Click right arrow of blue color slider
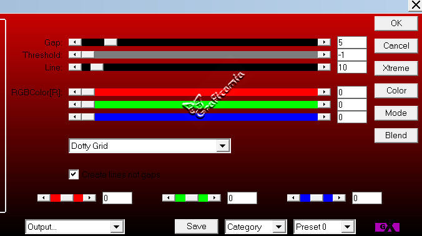Screen dimensions: 422x236 (x=324, y=117)
